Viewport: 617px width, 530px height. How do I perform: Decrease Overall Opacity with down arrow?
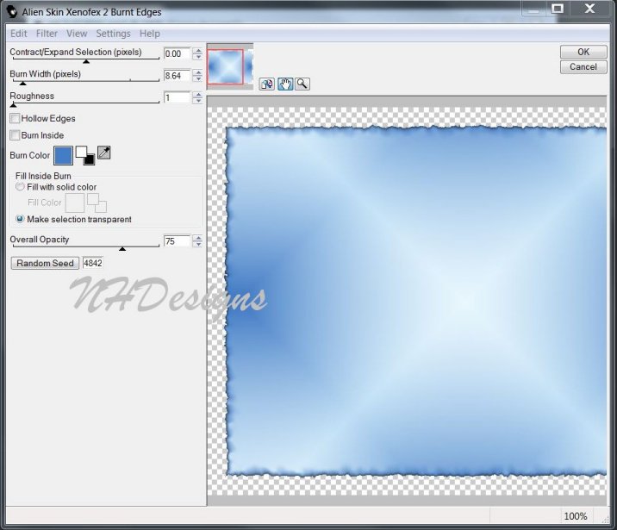(x=198, y=245)
